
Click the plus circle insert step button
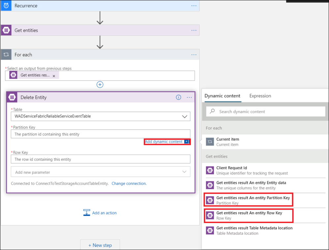click(x=100, y=85)
